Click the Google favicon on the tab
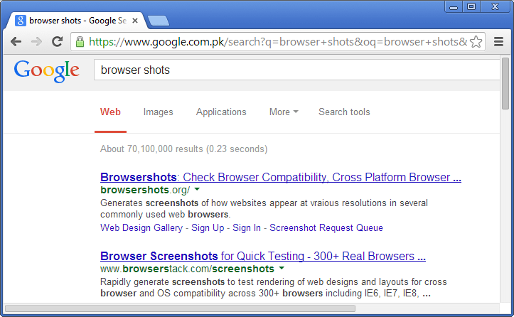The image size is (514, 317). tap(21, 21)
